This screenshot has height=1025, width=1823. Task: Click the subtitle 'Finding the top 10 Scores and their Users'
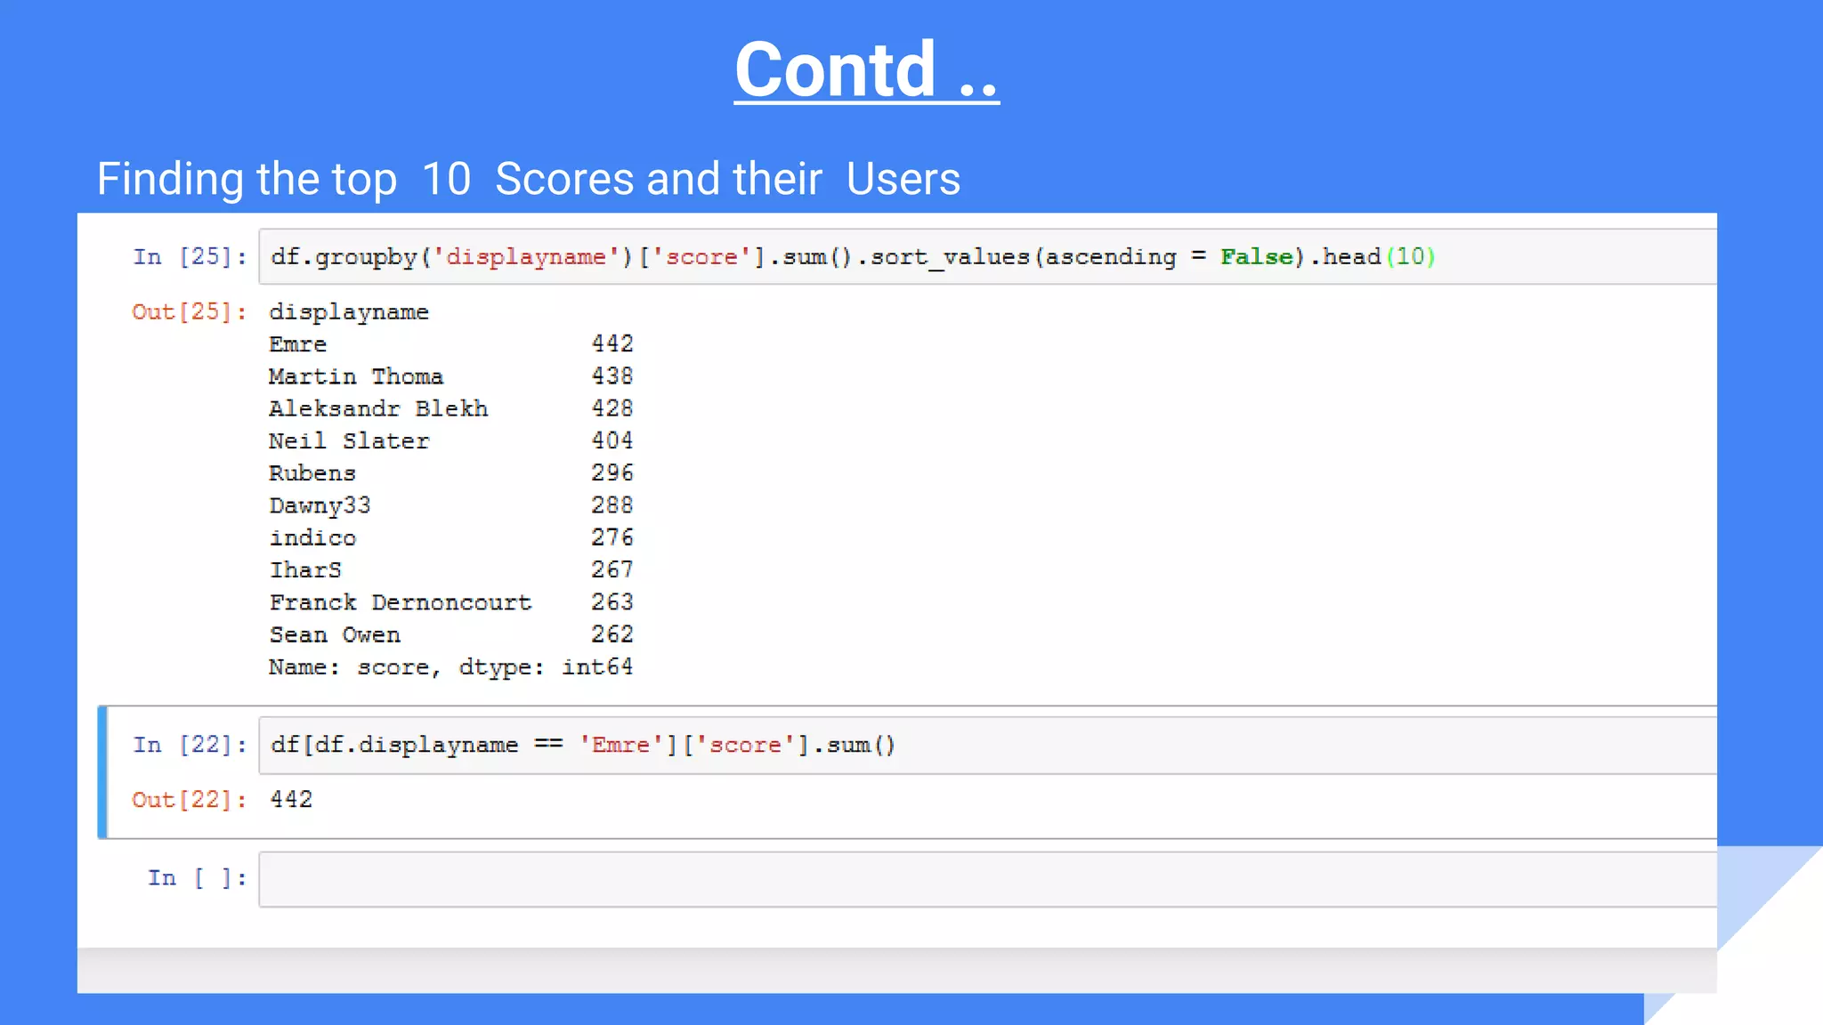529,179
